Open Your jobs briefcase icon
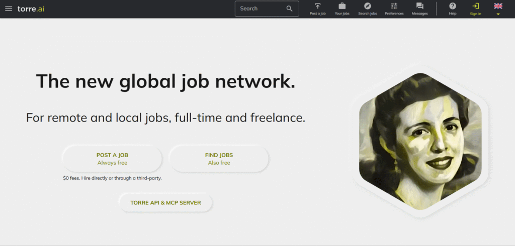 [342, 6]
